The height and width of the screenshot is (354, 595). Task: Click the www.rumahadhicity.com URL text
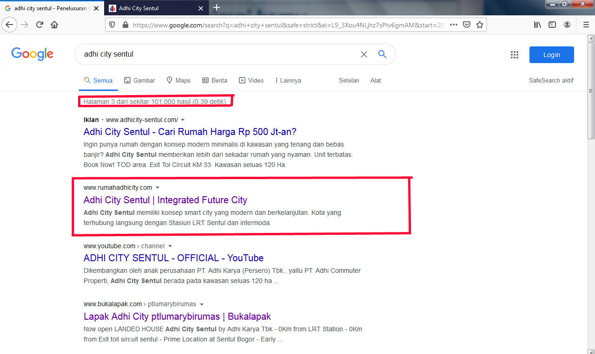click(118, 187)
